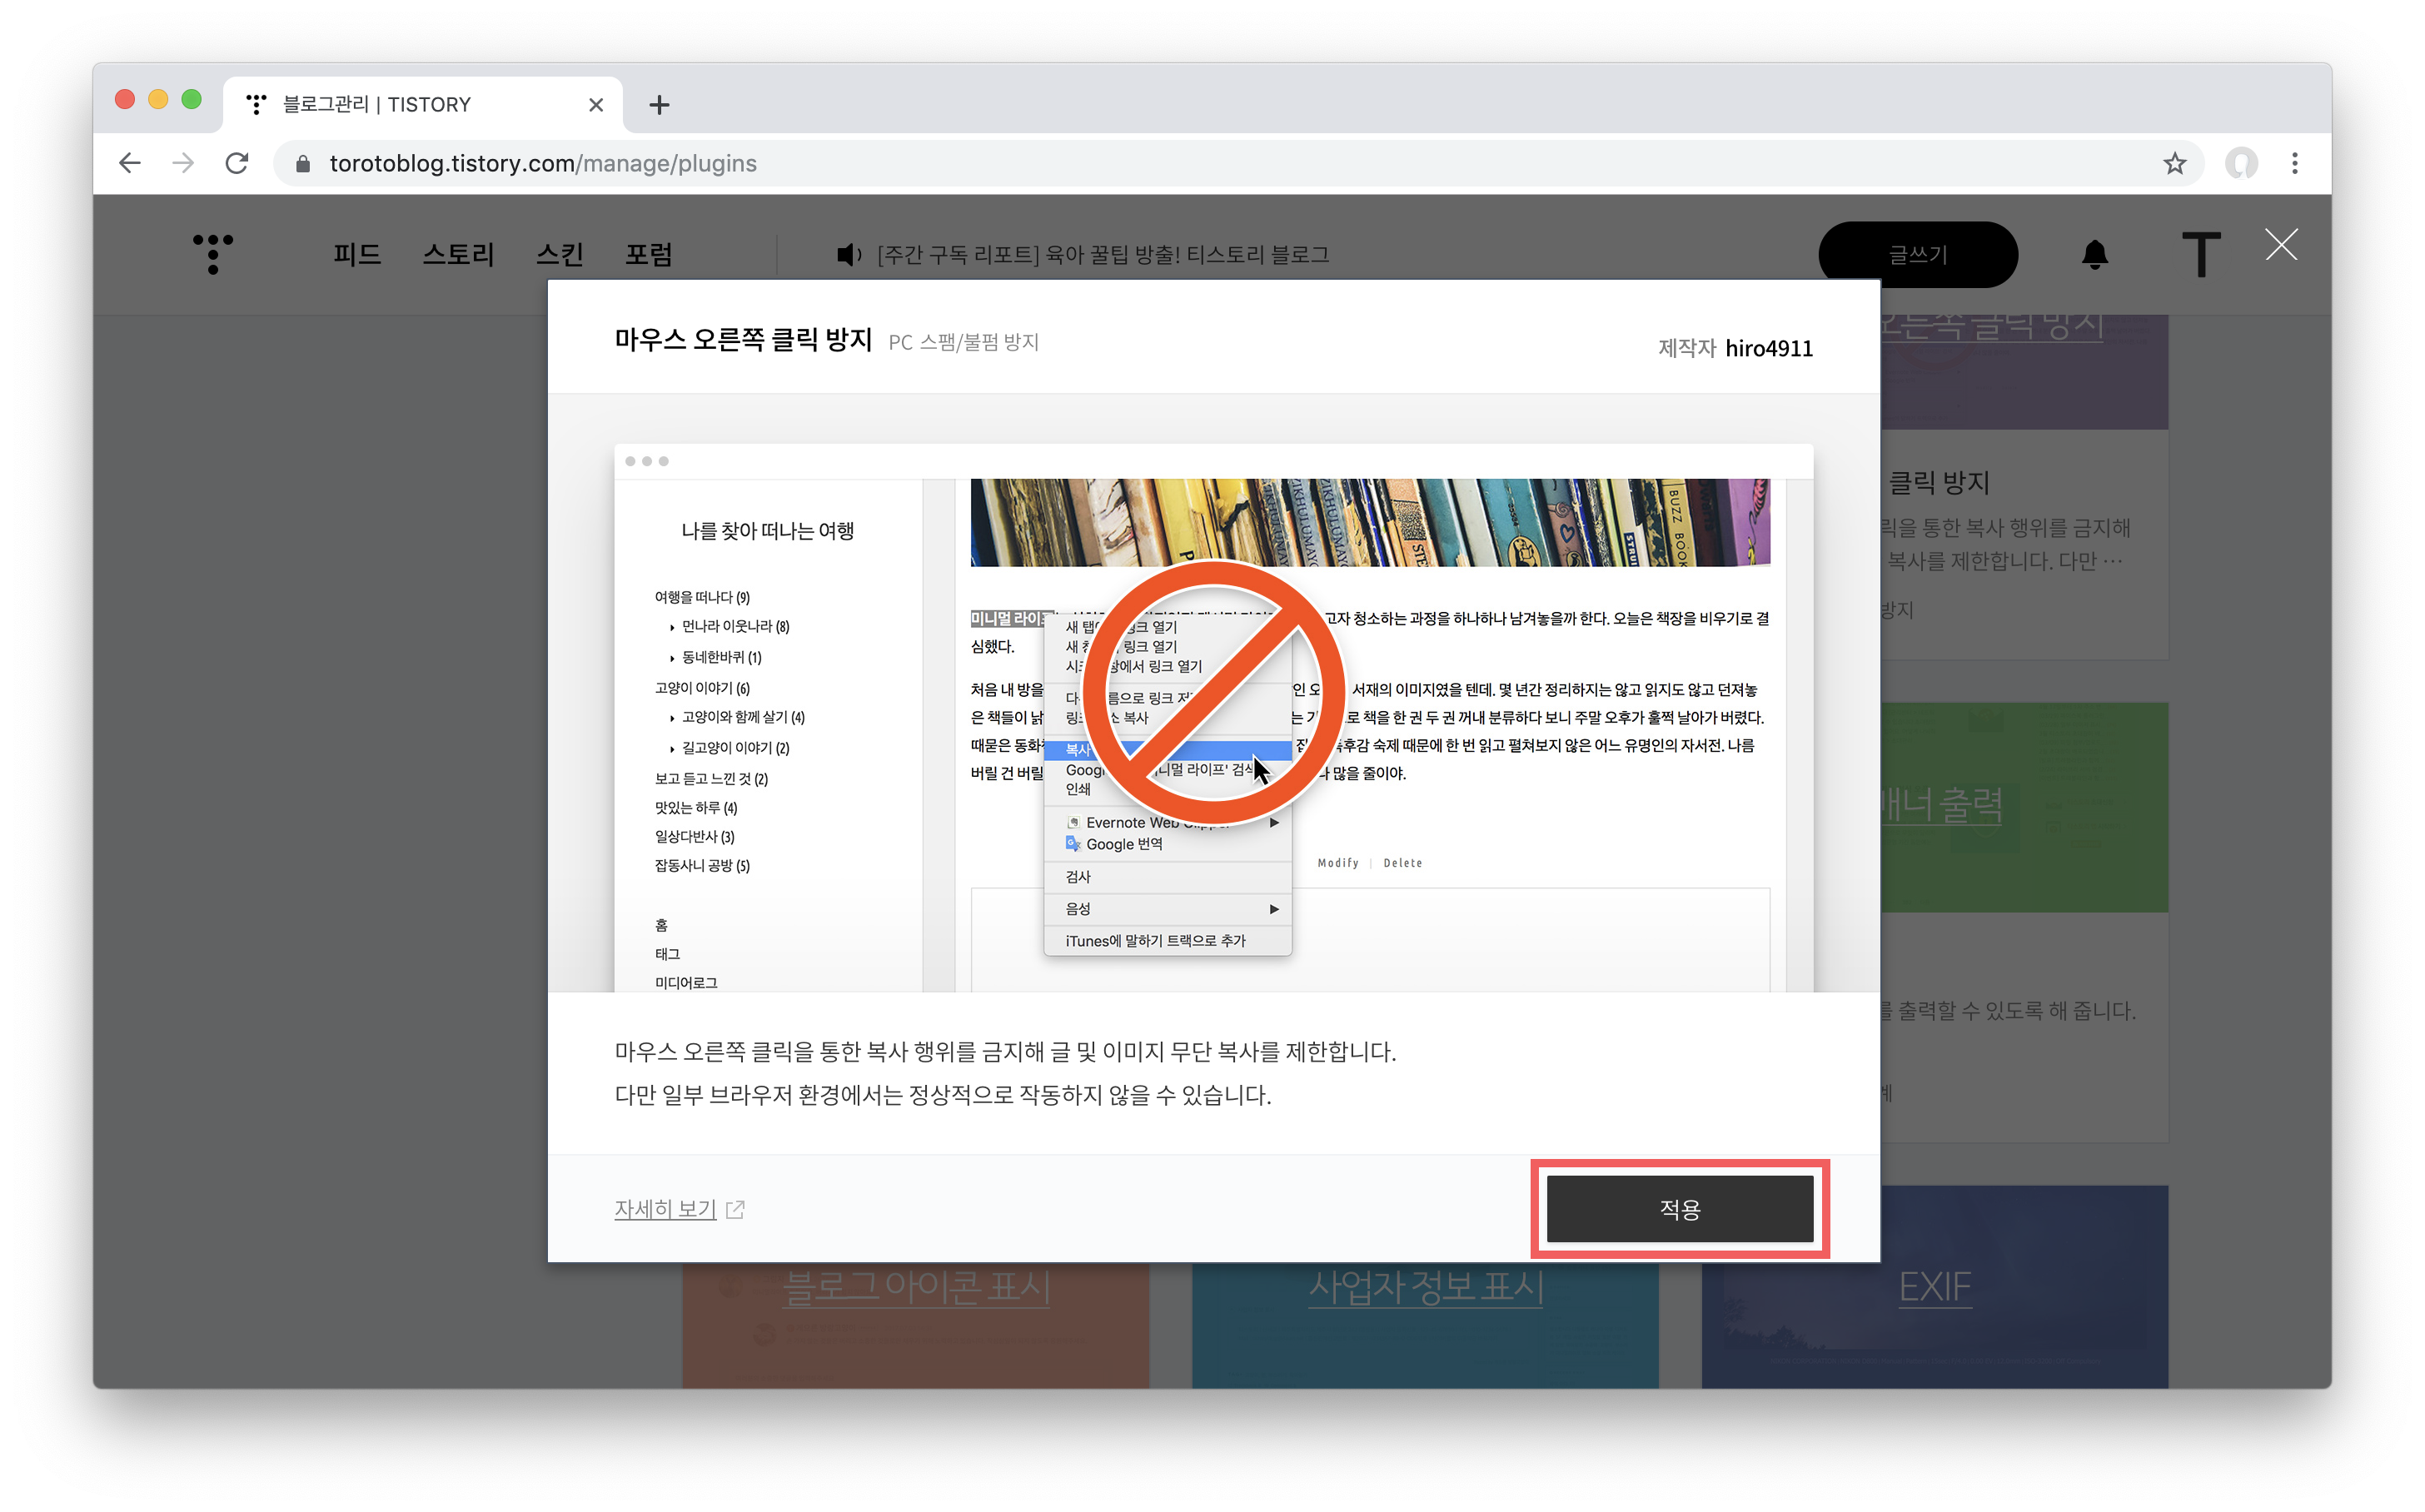Screen dimensions: 2425x1512
Task: Click the plugin preview screenshot image
Action: click(x=1213, y=718)
